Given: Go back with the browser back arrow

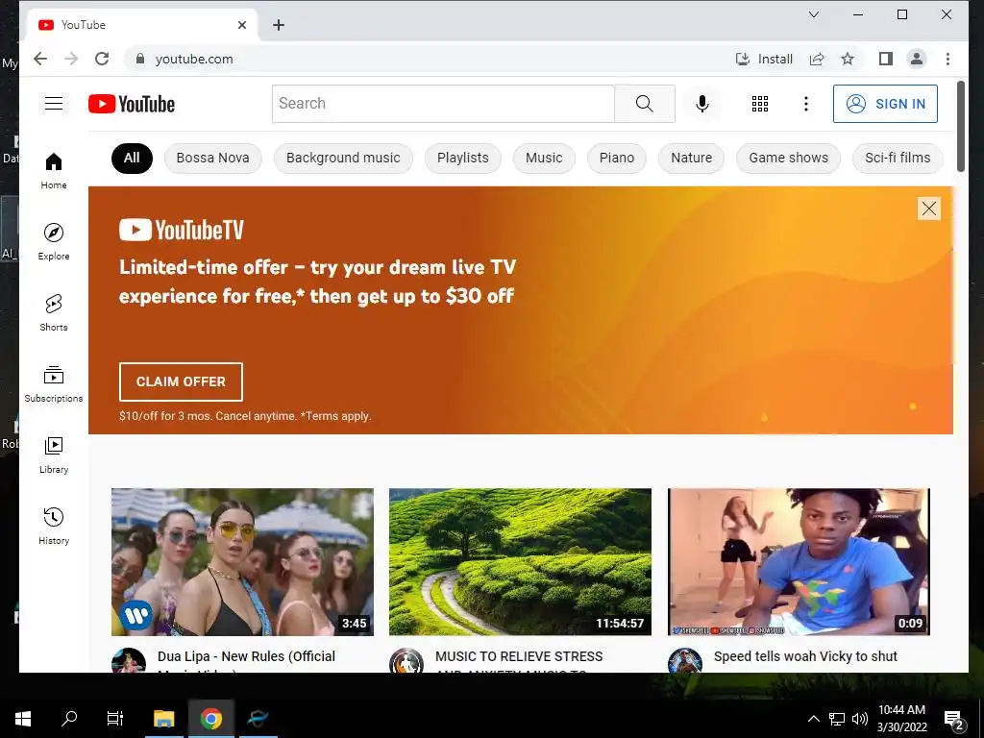Looking at the screenshot, I should pos(40,59).
